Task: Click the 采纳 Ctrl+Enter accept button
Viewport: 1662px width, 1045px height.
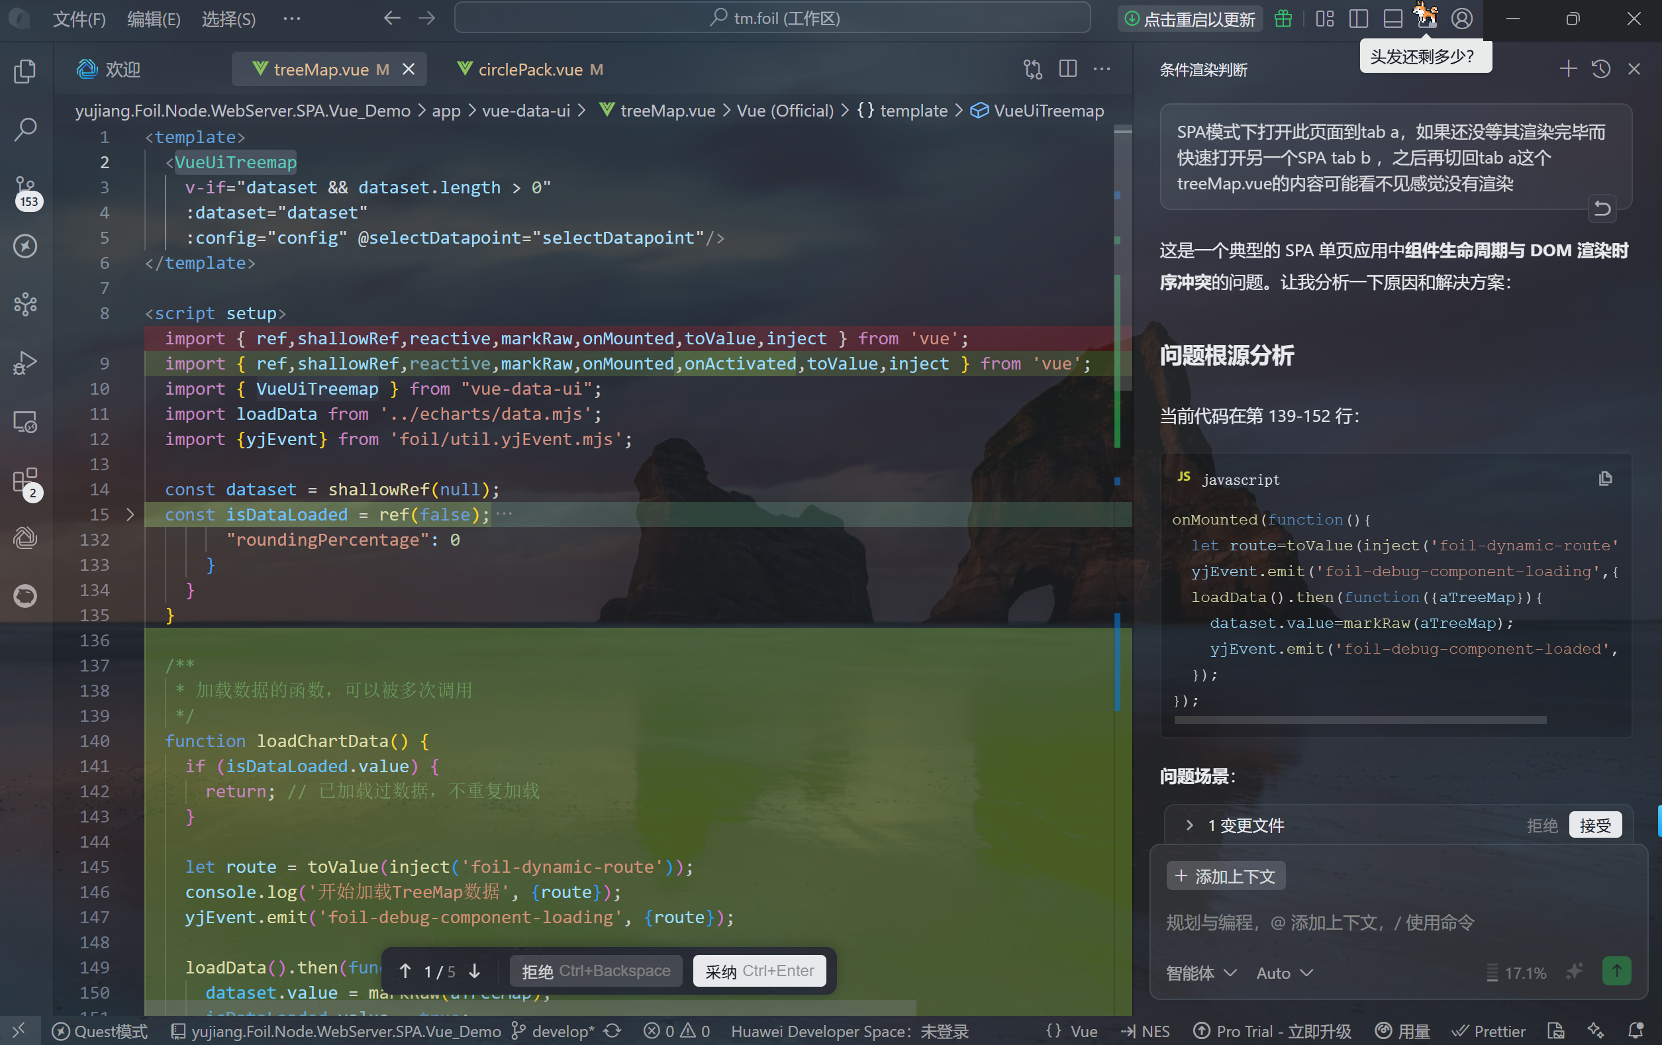Action: tap(759, 971)
